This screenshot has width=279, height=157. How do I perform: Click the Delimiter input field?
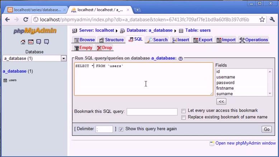click(104, 129)
